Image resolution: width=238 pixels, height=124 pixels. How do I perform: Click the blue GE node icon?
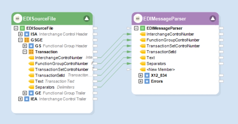[x=31, y=93]
